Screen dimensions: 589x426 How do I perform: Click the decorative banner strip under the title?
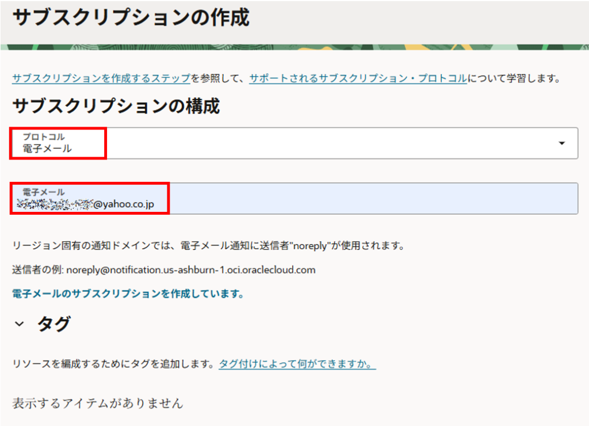294,47
